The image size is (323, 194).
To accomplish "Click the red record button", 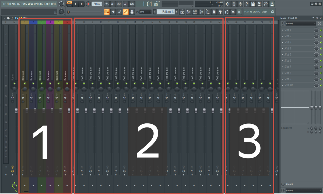I will coord(88,4).
